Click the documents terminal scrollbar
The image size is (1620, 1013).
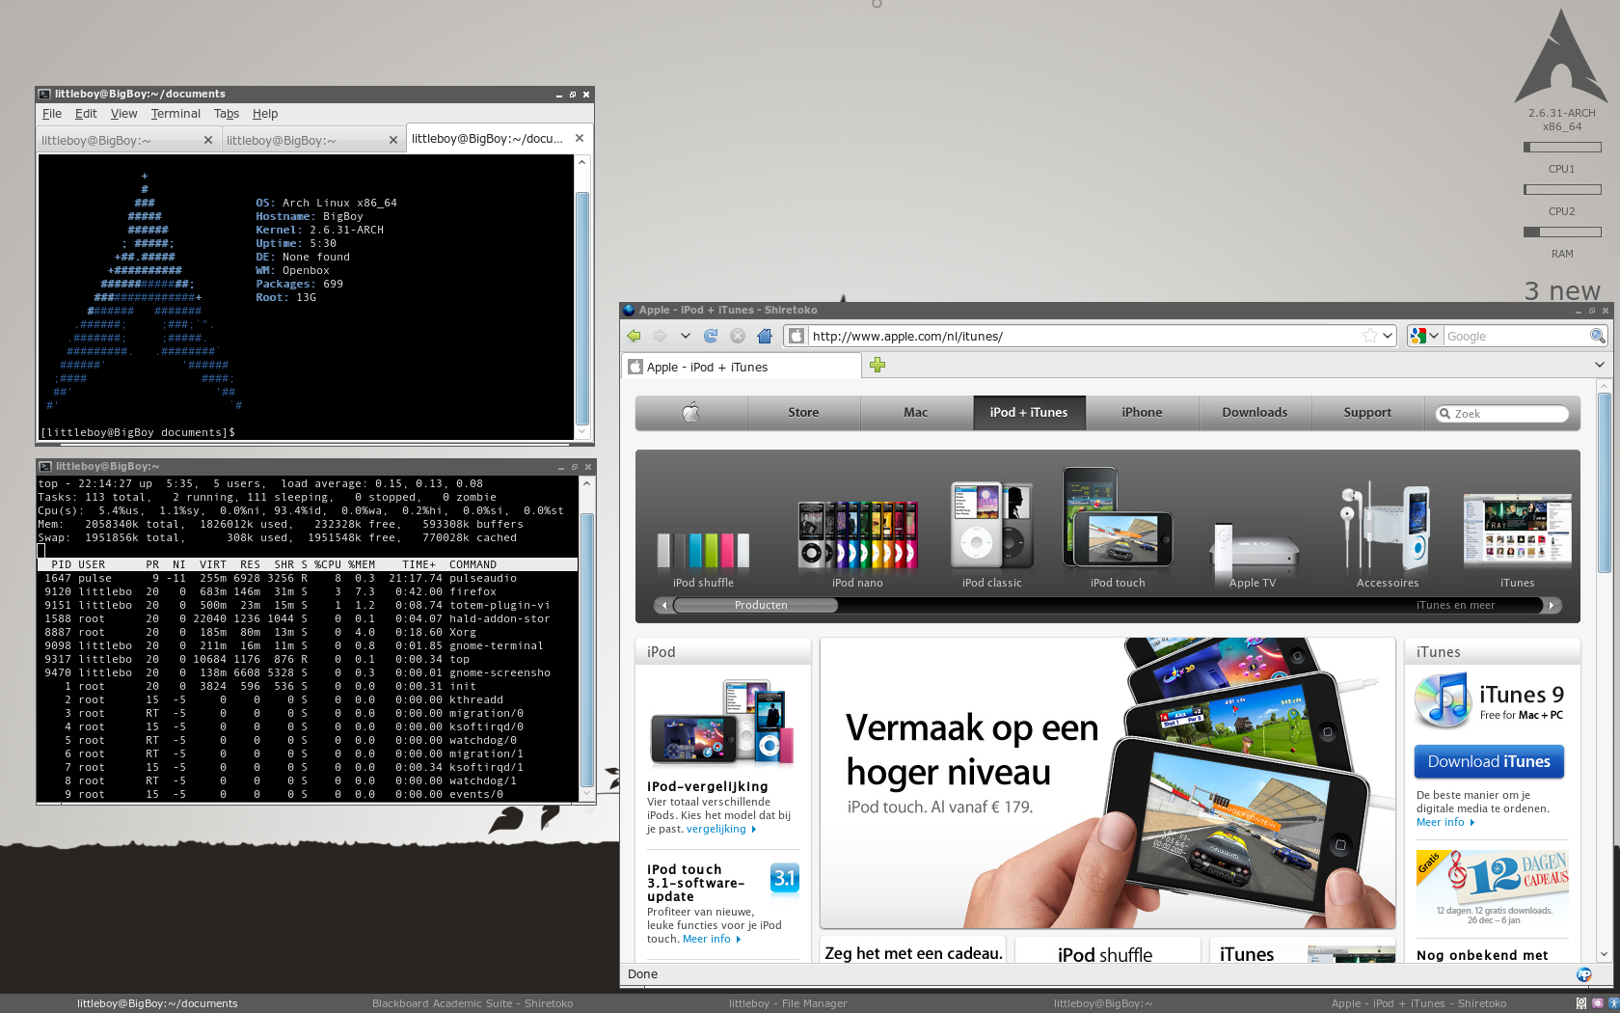click(581, 297)
